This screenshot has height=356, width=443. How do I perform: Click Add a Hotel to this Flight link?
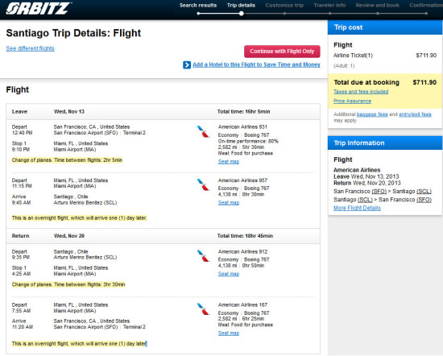[x=256, y=64]
